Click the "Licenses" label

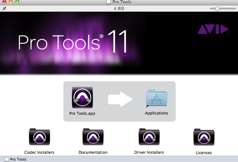pyautogui.click(x=204, y=152)
